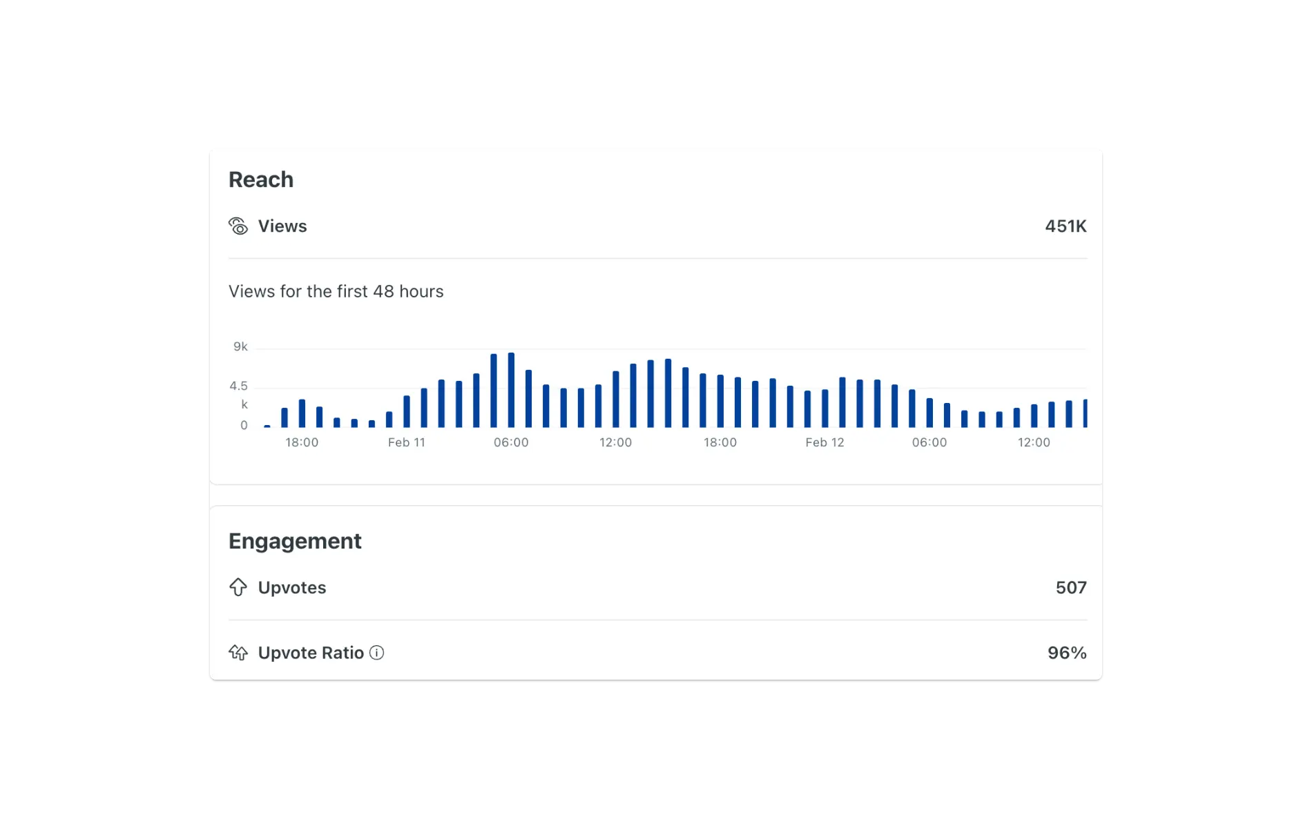Viewport: 1312px width, 828px height.
Task: Select the Engagement heading
Action: coord(295,541)
